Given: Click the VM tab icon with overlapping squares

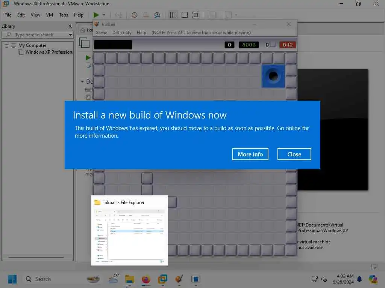Looking at the screenshot, I should [x=84, y=43].
